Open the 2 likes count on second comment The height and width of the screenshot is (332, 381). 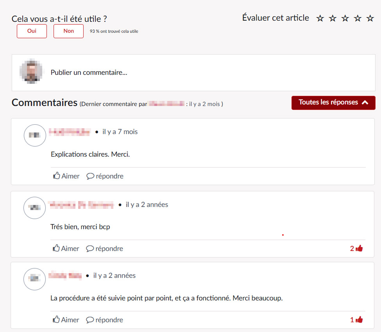click(x=356, y=248)
